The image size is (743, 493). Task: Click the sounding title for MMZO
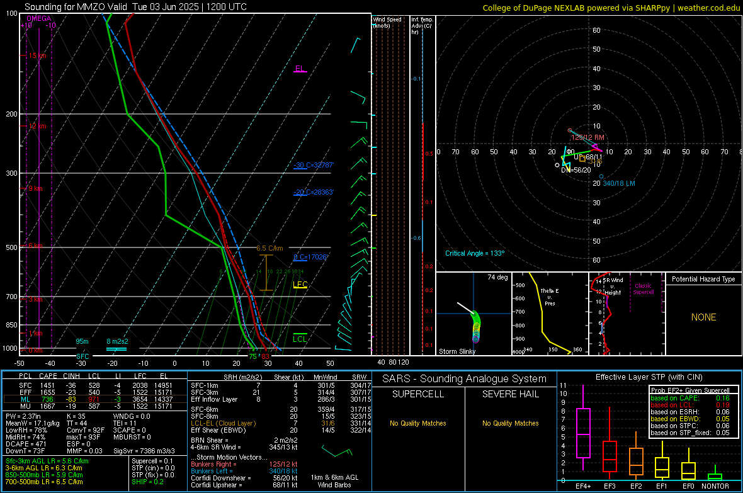[x=135, y=7]
